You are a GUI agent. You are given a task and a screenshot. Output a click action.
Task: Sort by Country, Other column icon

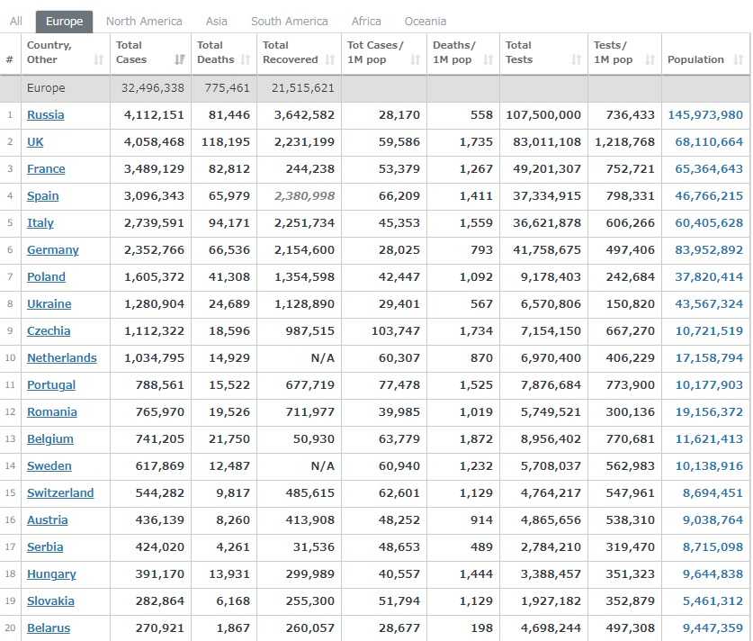click(98, 60)
